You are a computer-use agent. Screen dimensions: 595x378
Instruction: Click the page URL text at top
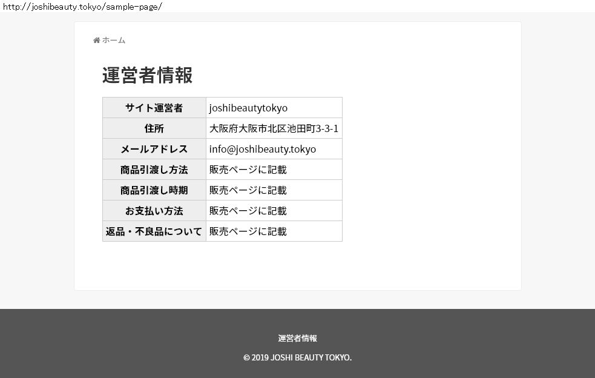(82, 6)
